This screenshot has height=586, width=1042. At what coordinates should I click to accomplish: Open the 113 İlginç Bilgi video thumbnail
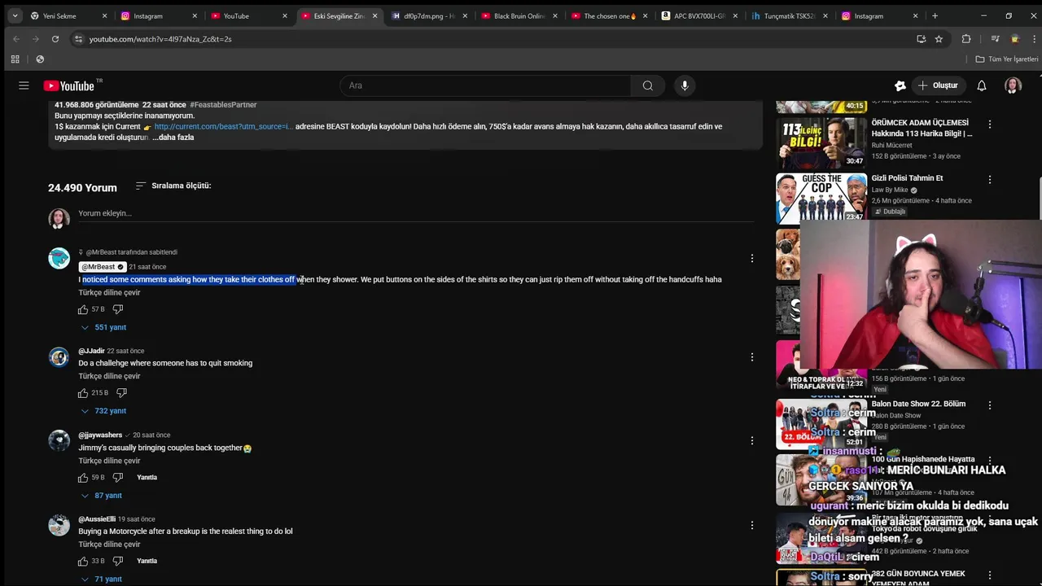(x=821, y=142)
